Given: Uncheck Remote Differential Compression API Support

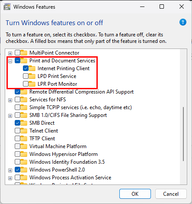Looking at the screenshot, I should pyautogui.click(x=17, y=92).
